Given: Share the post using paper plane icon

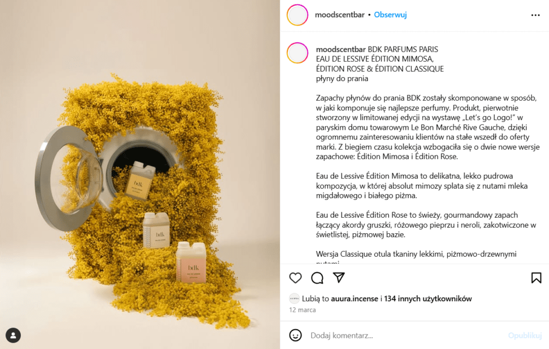Looking at the screenshot, I should [339, 278].
